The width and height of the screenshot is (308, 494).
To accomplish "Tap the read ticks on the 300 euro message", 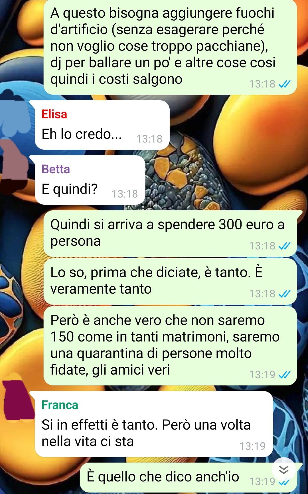I will pyautogui.click(x=284, y=246).
